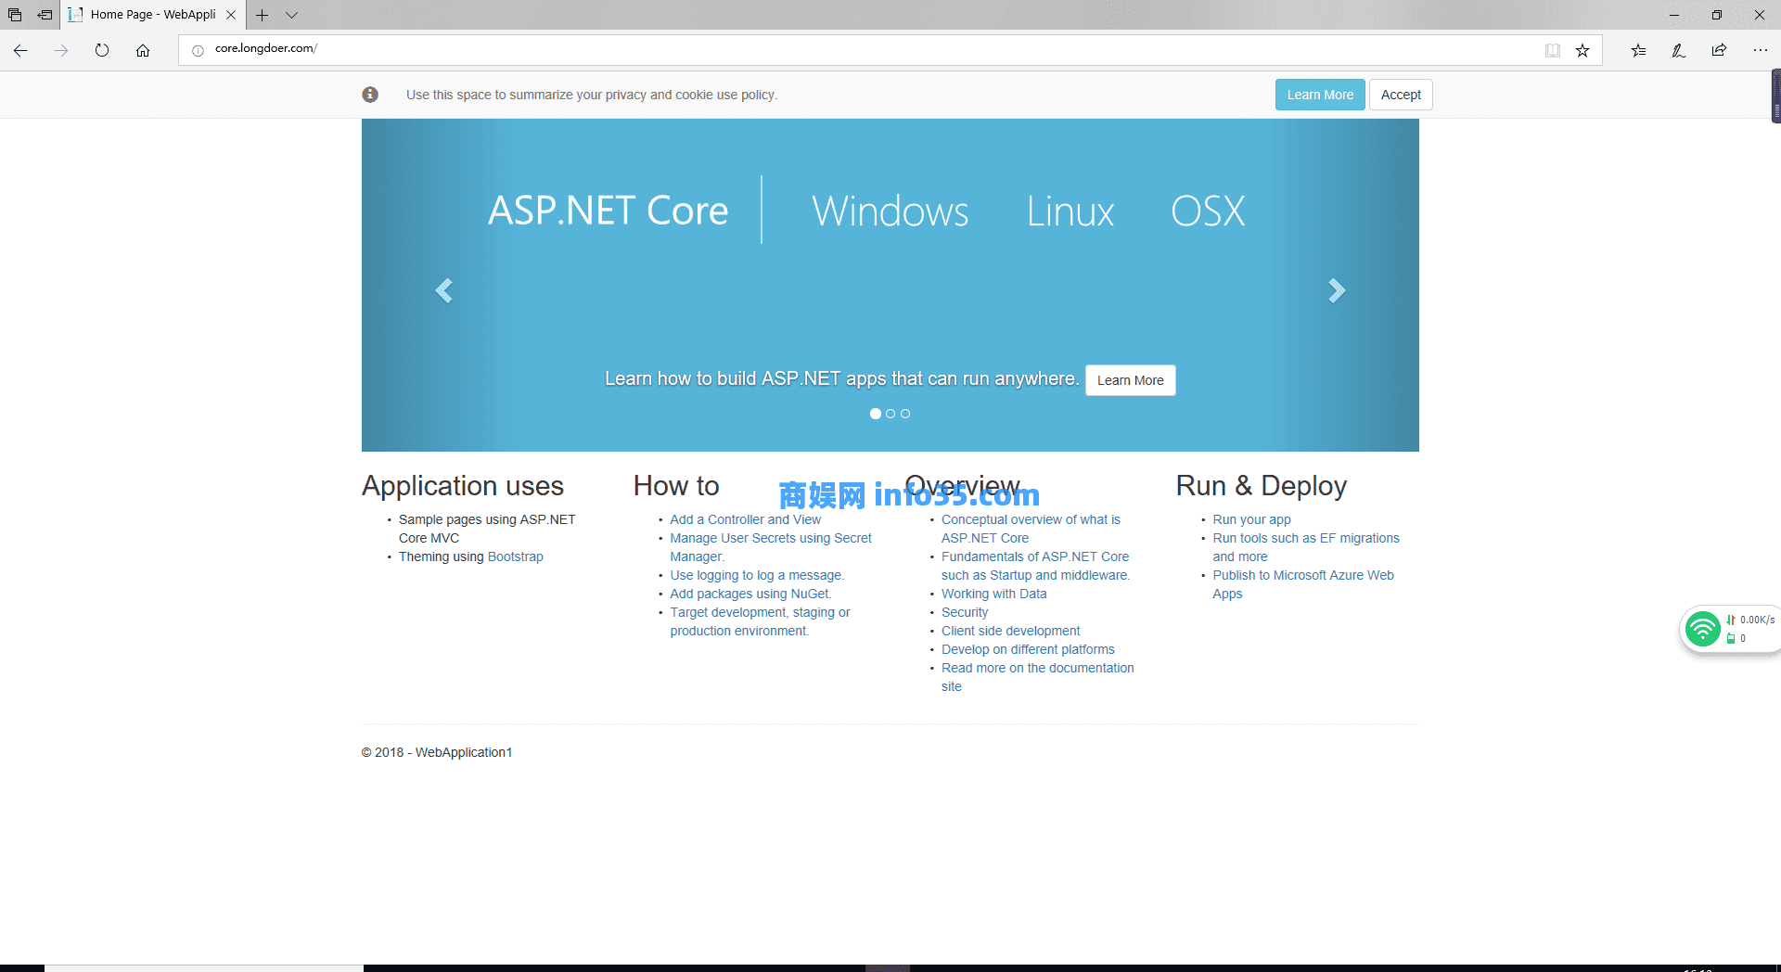
Task: Toggle reading view in the address bar
Action: click(1553, 50)
